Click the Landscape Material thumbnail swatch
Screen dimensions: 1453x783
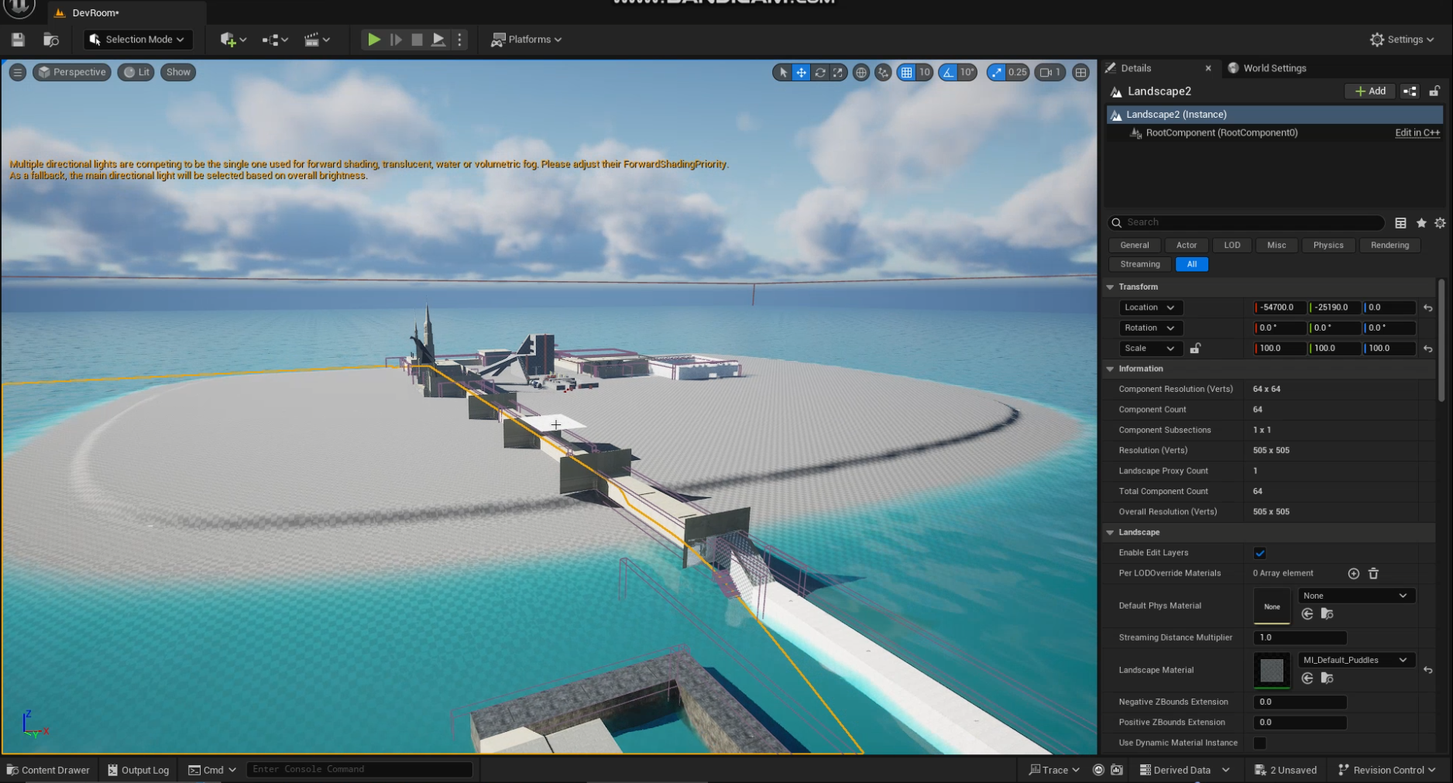click(1272, 670)
